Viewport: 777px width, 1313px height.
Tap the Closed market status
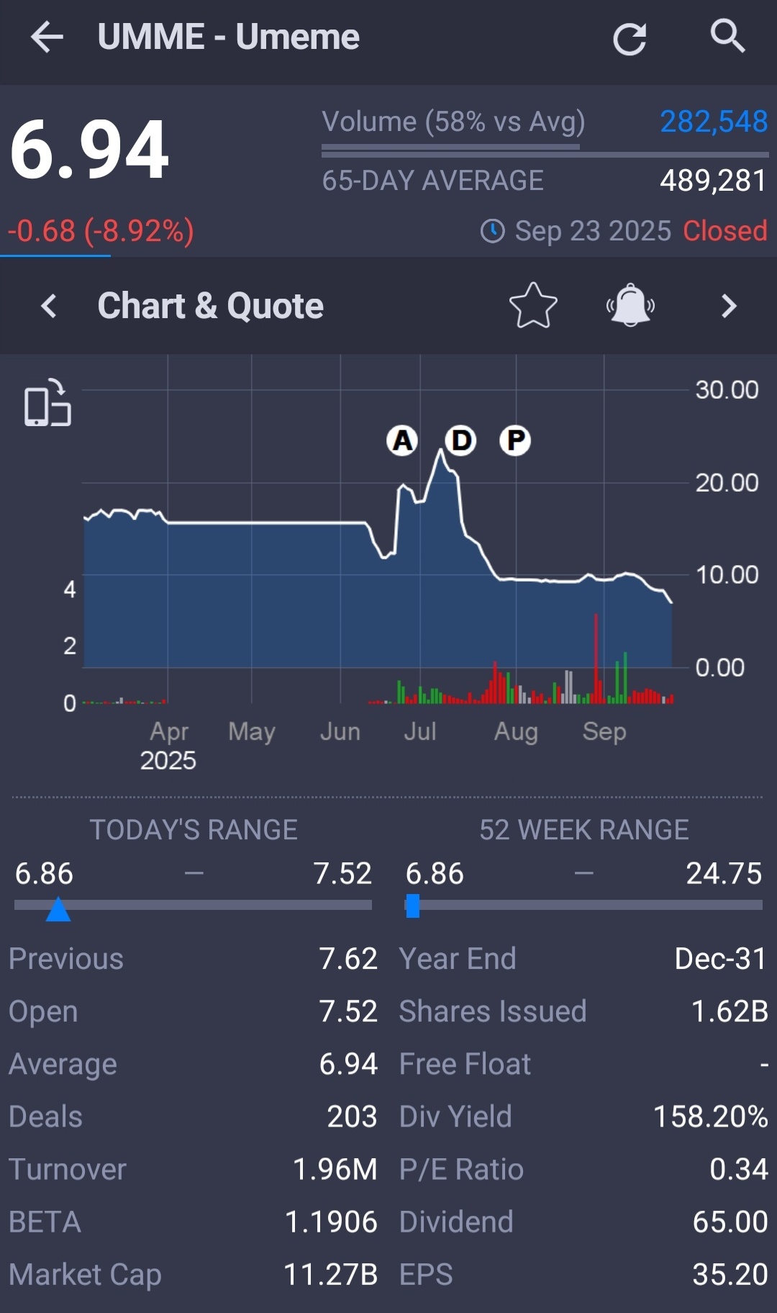pos(725,231)
